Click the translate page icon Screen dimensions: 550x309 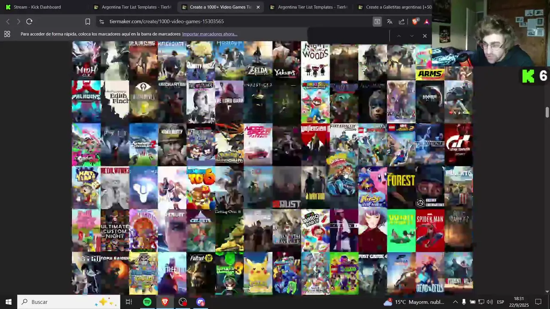389,21
